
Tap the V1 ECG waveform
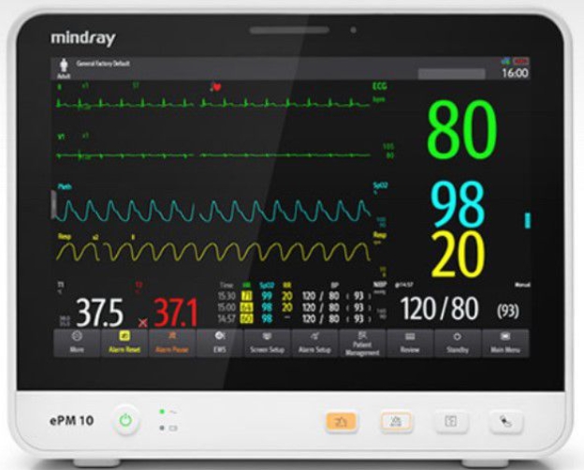coord(213,155)
